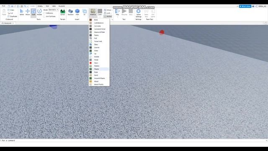Open the Terrain Editor
Viewport: 268px width, 151px height.
(63, 12)
